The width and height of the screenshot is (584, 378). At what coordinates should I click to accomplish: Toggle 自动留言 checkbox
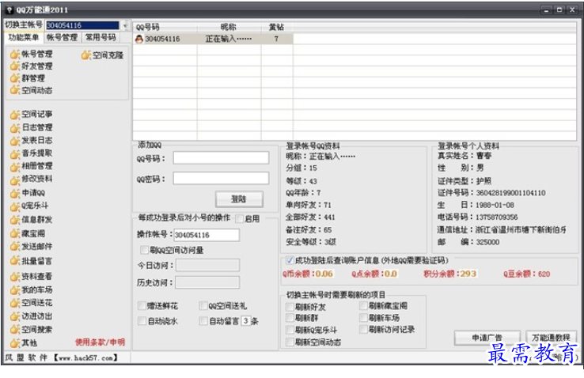coord(203,321)
